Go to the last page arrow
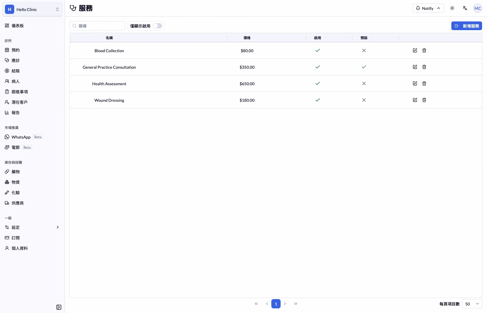487x313 pixels. [x=296, y=304]
